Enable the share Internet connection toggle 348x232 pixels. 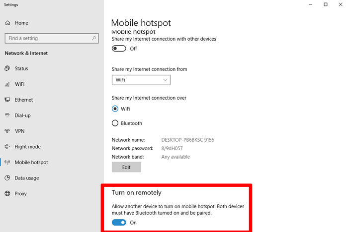pos(119,49)
